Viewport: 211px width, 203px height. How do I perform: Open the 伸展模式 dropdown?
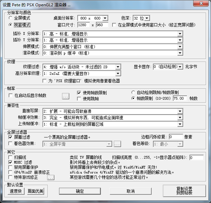pos(113,47)
